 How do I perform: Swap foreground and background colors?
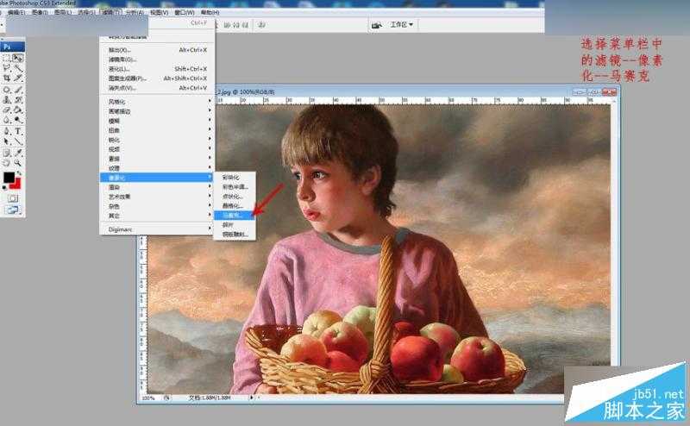(x=19, y=173)
